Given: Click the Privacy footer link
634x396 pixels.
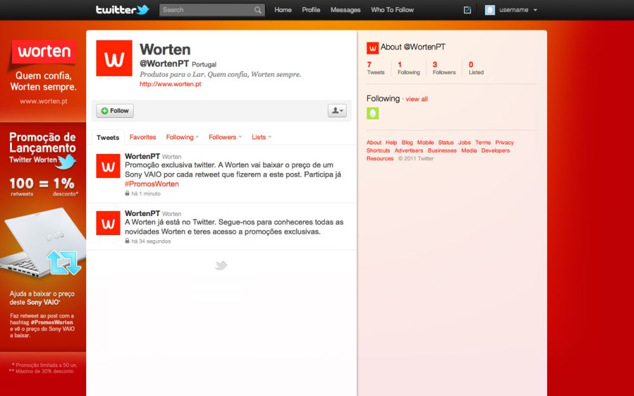Looking at the screenshot, I should [x=505, y=142].
